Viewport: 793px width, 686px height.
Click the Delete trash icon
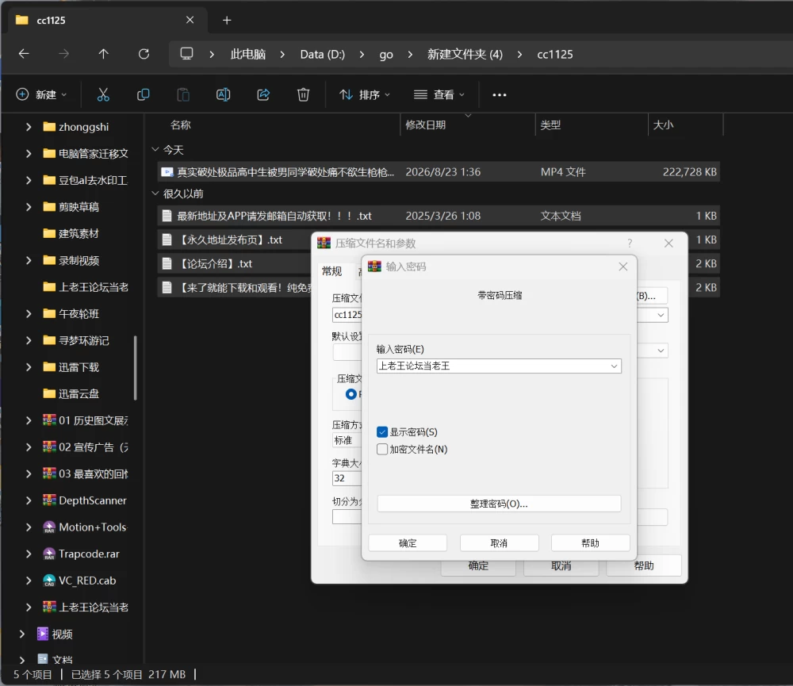303,94
